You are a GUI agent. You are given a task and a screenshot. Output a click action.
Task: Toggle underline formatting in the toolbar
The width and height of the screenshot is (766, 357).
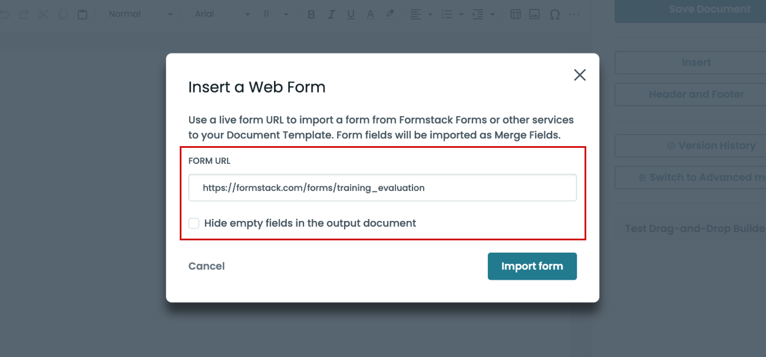351,15
